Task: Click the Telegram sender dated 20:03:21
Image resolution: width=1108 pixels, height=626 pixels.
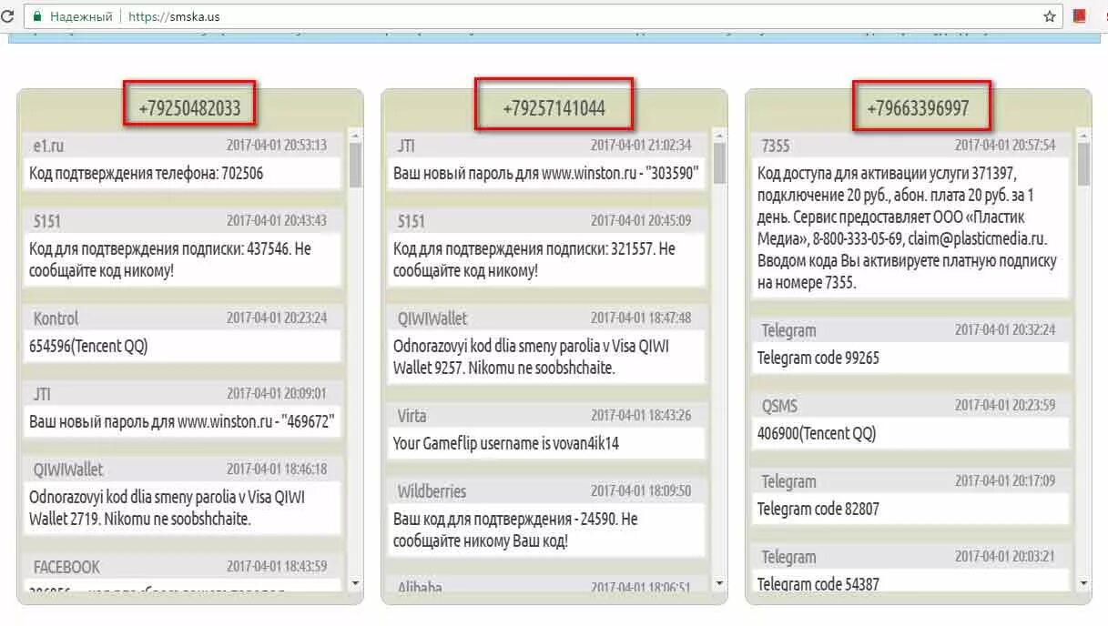Action: (788, 557)
